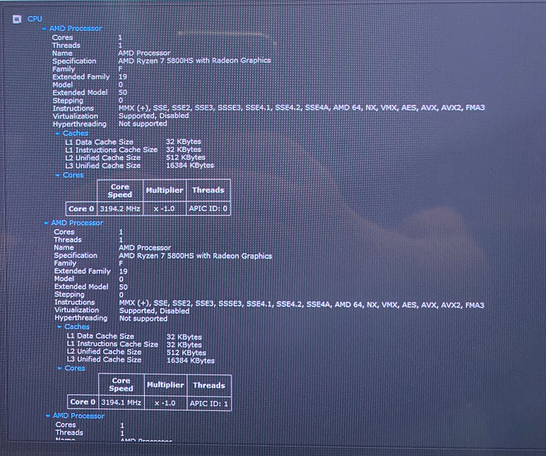Click Core 0 row header beside 3194.2 MHz
The height and width of the screenshot is (456, 546).
pos(81,209)
